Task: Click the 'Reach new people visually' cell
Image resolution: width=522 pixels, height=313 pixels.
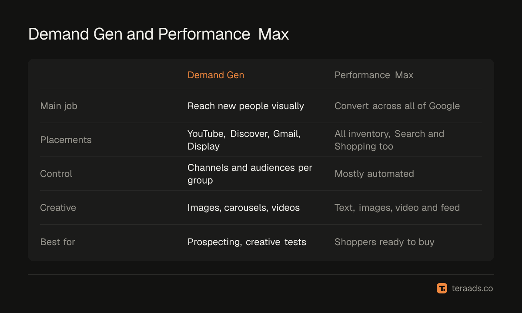Action: point(246,106)
